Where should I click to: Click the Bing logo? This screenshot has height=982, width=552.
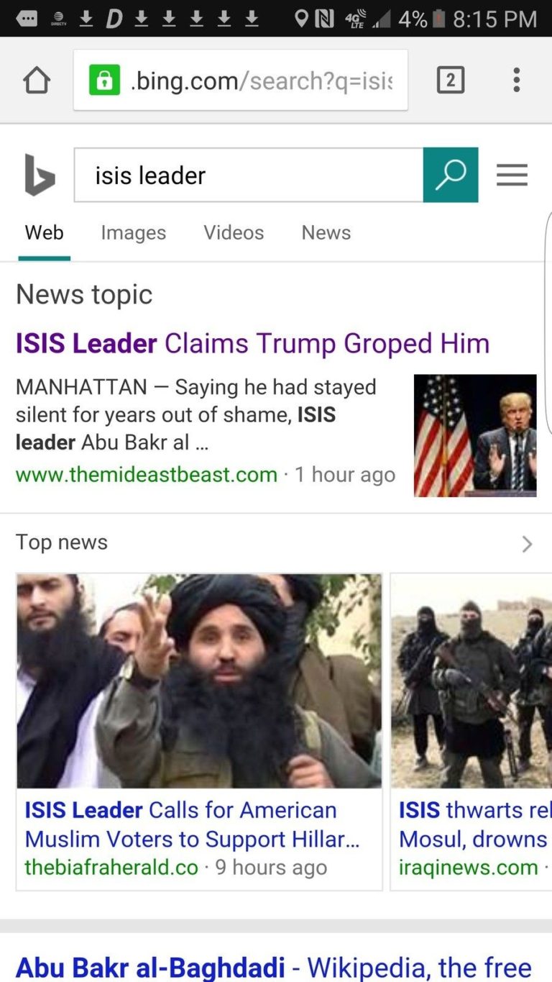[39, 175]
